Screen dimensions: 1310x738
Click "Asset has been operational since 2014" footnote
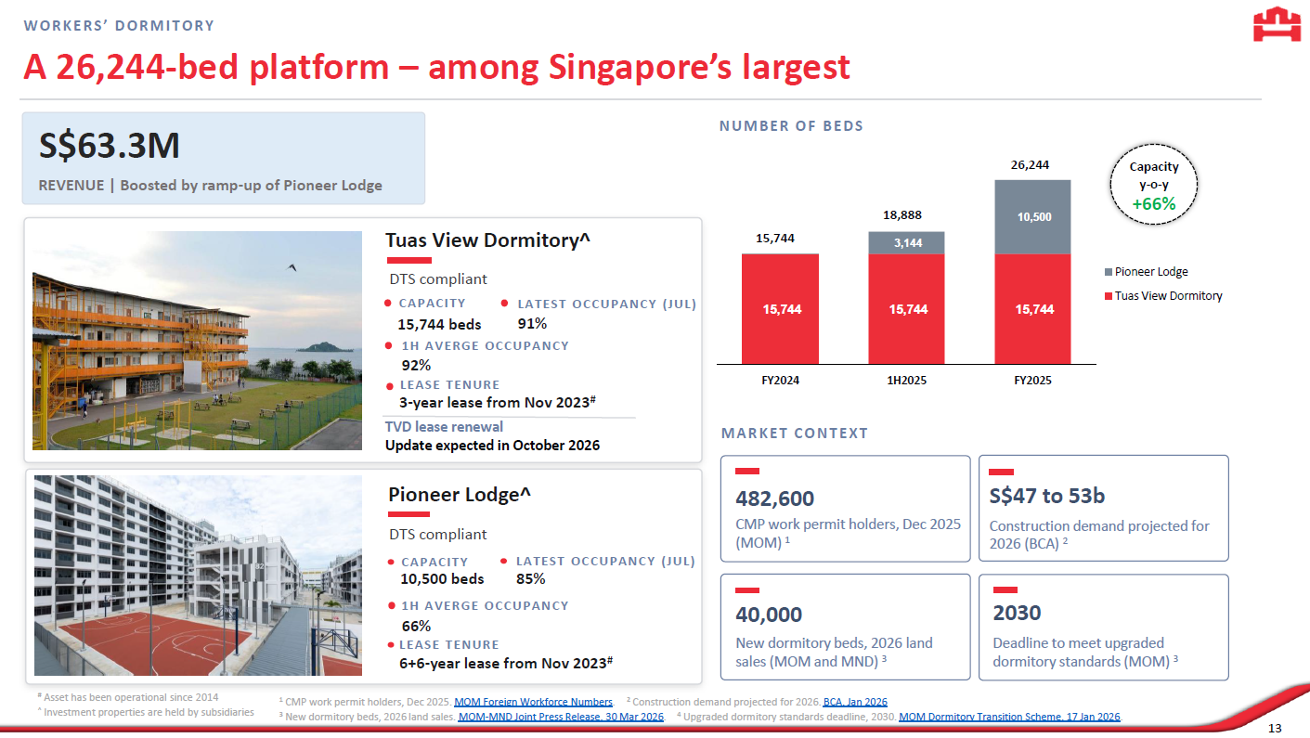click(x=130, y=697)
